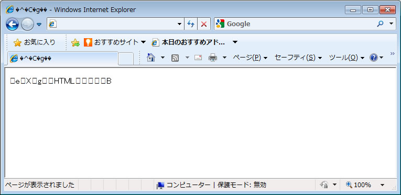Click the Google logo icon in search box
401x195 pixels.
(220, 24)
